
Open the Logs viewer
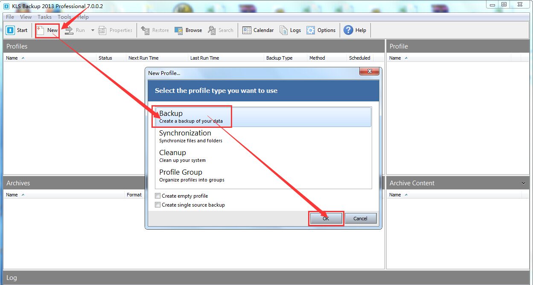(x=284, y=30)
